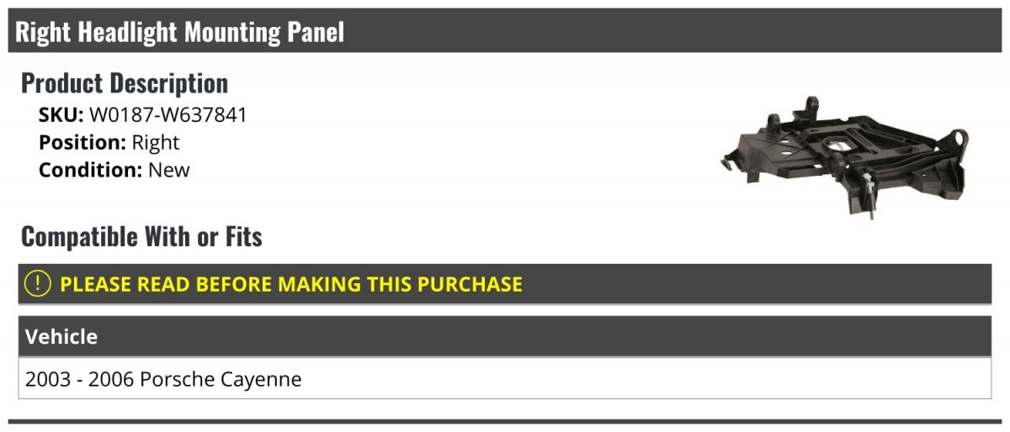Select the 2003 - 2006 Porsche Cayenne row
The height and width of the screenshot is (432, 1010).
point(505,378)
